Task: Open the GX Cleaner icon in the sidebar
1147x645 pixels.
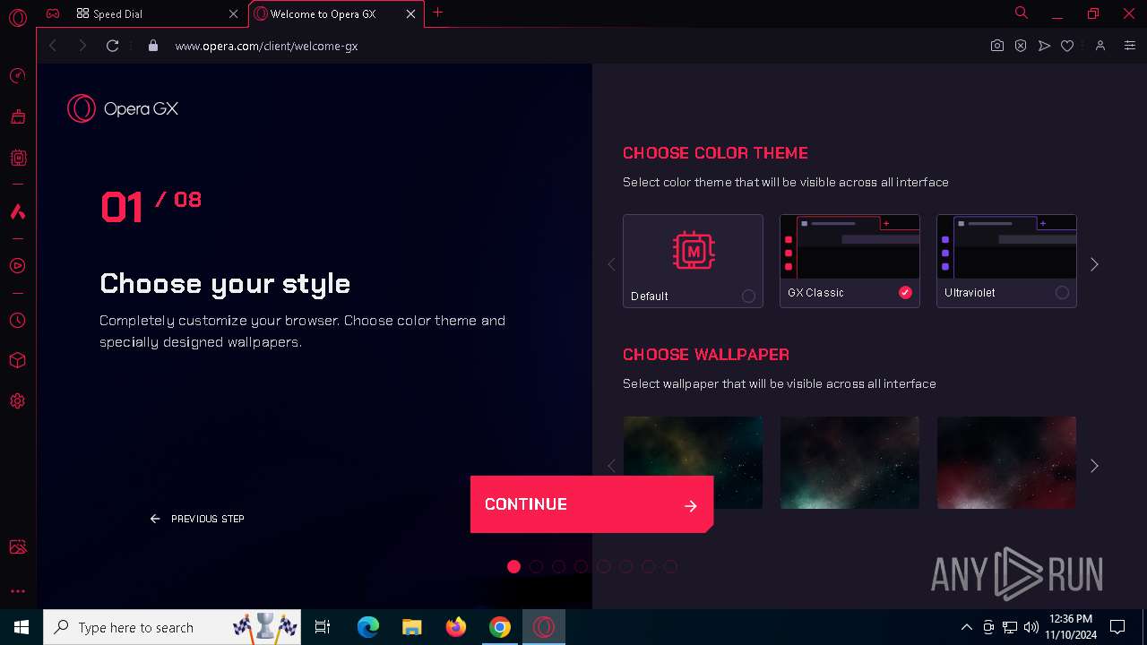Action: tap(17, 116)
